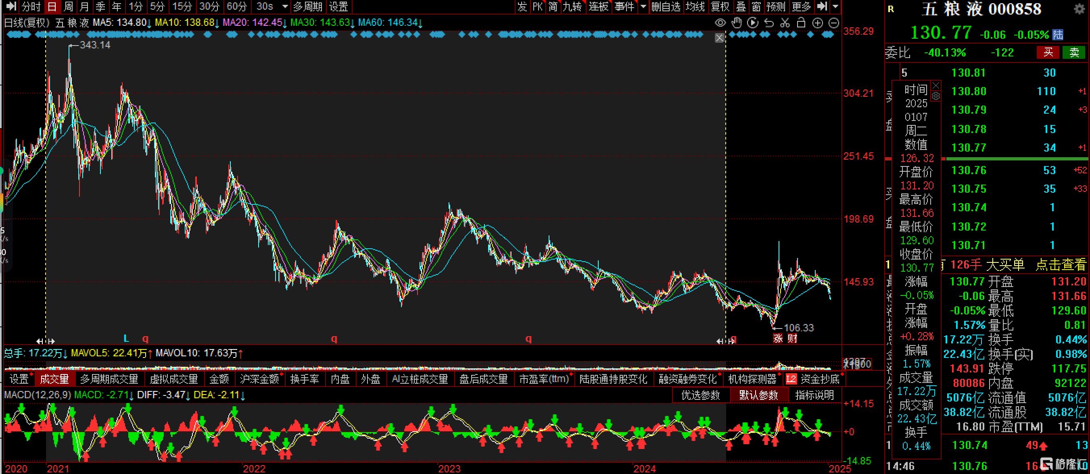1090x474 pixels.
Task: Click 删自选 to remove from watchlist
Action: tap(666, 6)
